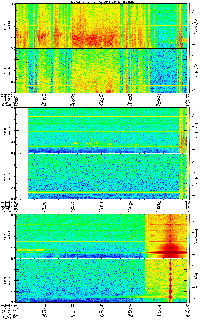
Task: Click the 'hhmm' time axis label
Action: pyautogui.click(x=5, y=317)
